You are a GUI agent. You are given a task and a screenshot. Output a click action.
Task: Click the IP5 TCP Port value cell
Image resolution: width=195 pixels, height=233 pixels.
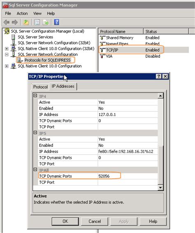[x=128, y=164]
